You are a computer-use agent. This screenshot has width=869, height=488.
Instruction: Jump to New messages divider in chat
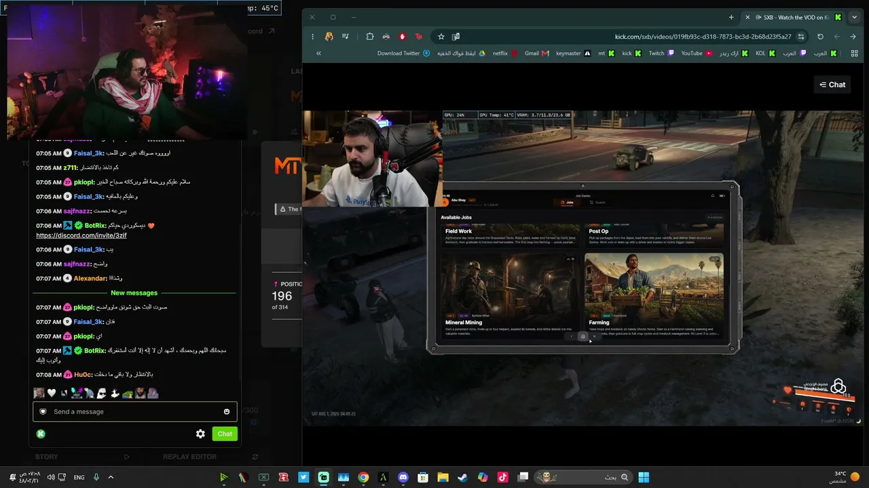(x=134, y=293)
